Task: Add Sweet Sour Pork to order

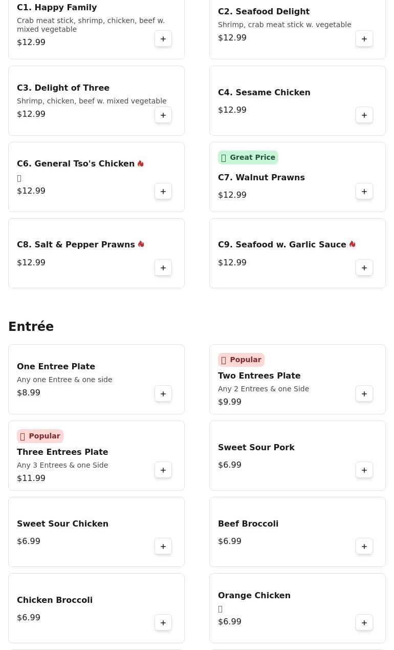Action: 364,470
